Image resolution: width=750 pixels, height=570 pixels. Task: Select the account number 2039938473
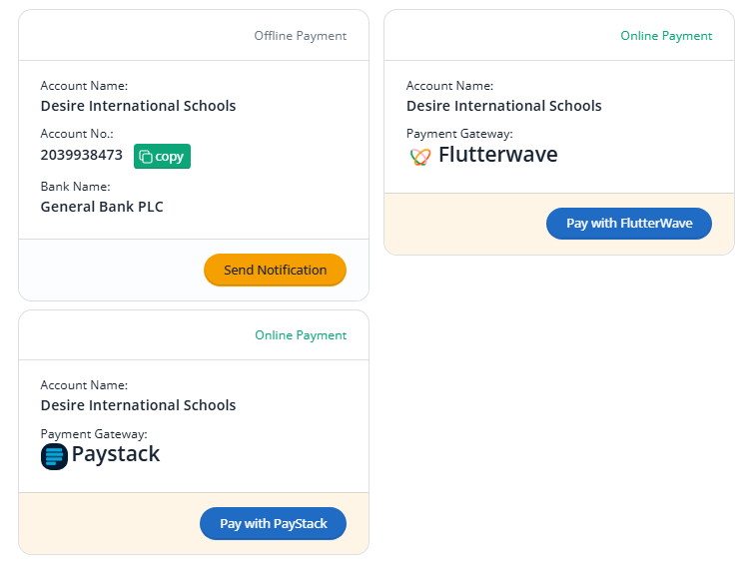point(82,156)
